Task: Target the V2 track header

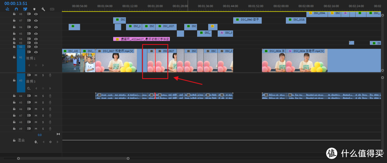Action: [21, 47]
